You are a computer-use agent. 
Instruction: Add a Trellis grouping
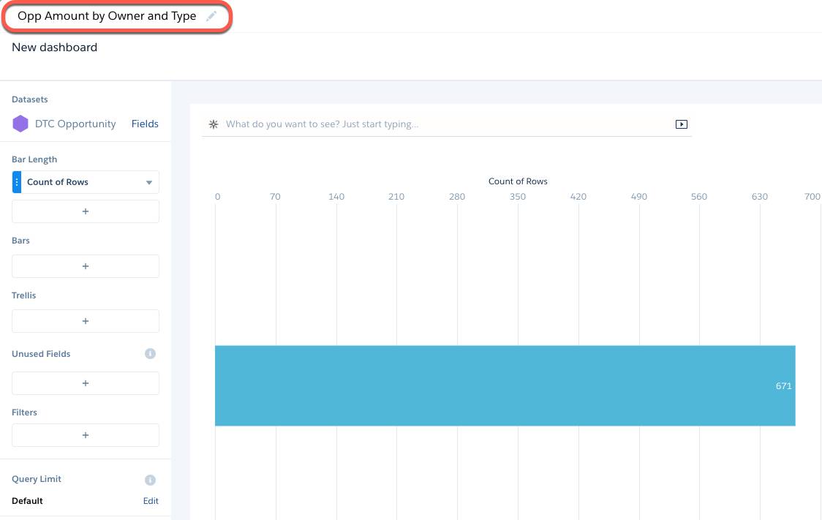[85, 320]
